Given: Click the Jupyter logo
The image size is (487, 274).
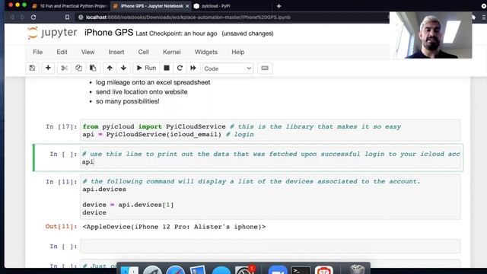Looking at the screenshot, I should tap(53, 33).
